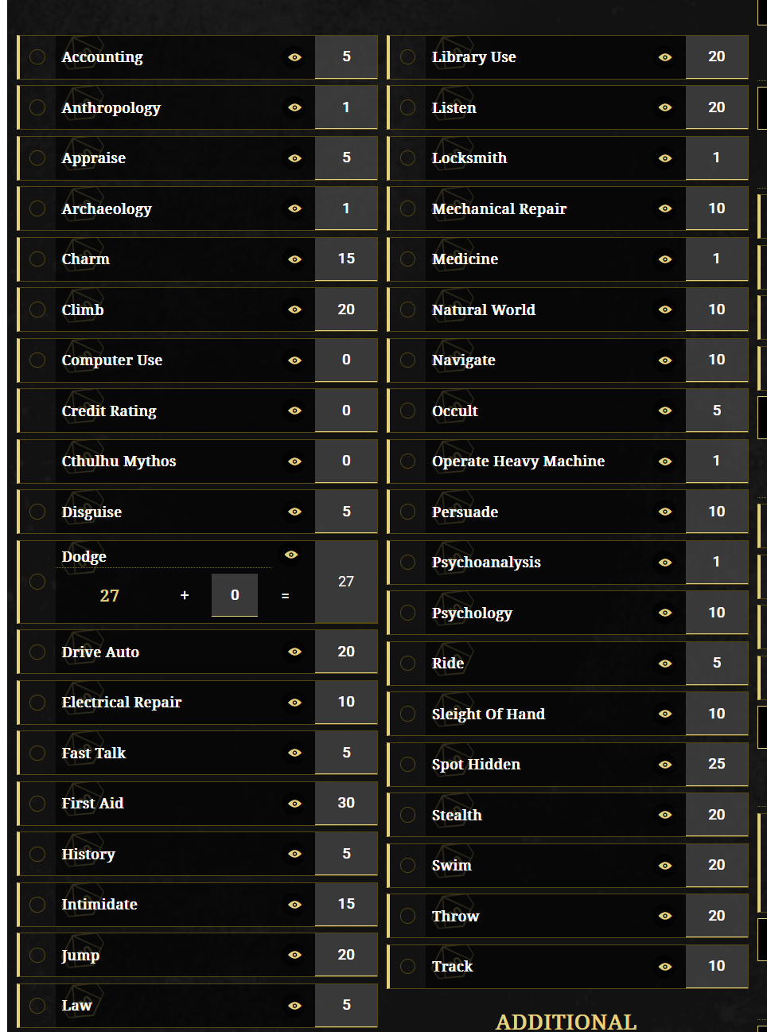Click the eye icon beside Psychoanalysis

(665, 563)
